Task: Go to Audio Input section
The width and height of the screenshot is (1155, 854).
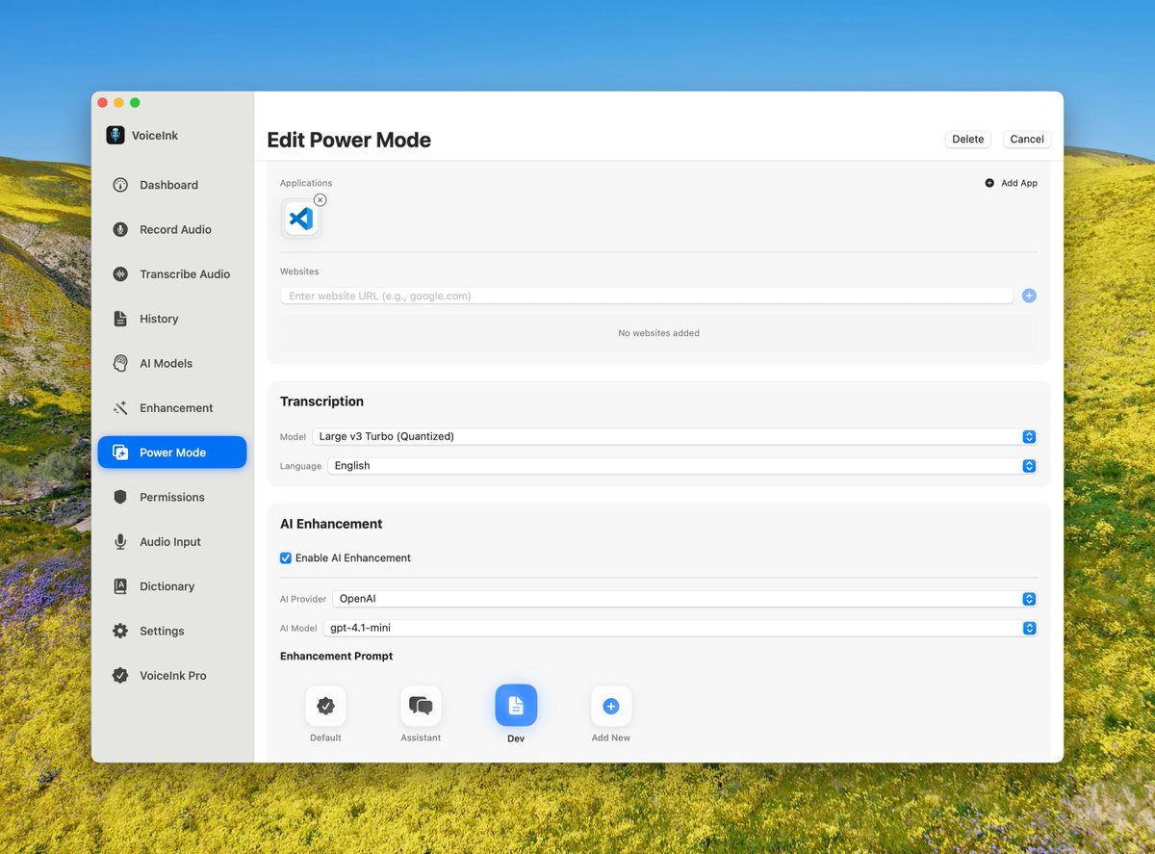Action: coord(172,542)
